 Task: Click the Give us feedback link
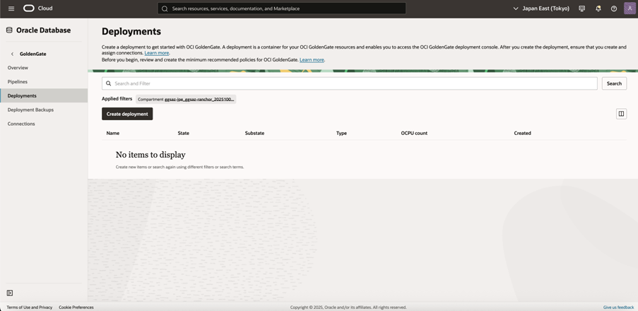[618, 307]
